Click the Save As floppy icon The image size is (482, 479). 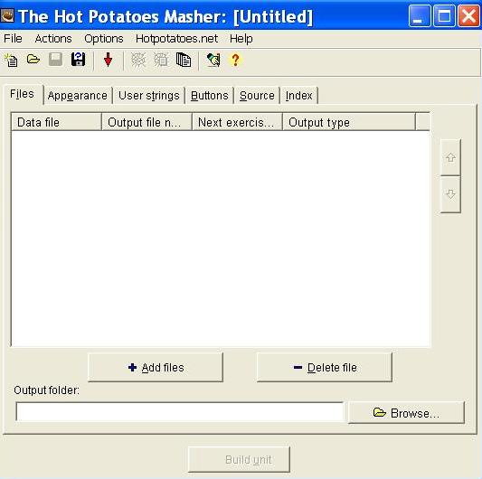(78, 60)
